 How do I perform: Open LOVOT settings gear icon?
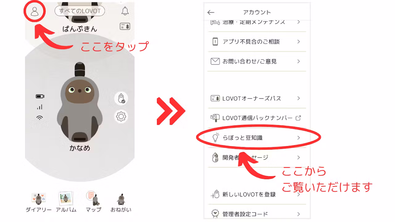pos(121,117)
